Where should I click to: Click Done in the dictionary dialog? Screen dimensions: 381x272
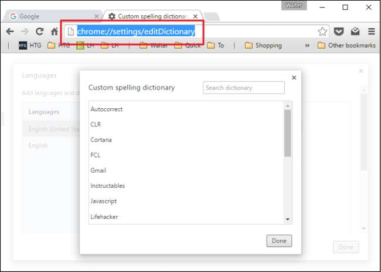point(279,241)
